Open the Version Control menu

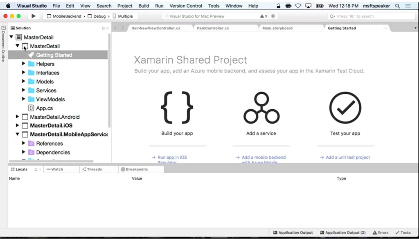tap(186, 6)
